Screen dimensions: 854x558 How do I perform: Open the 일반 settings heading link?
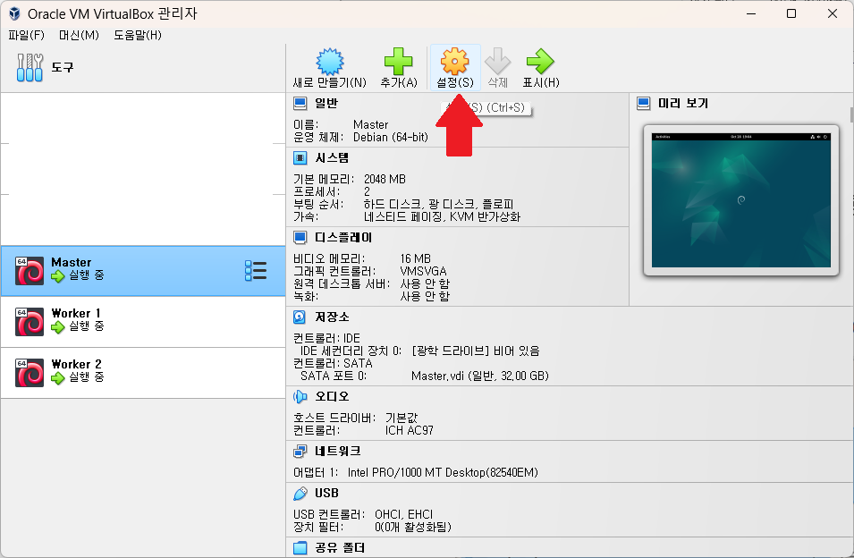click(x=326, y=104)
